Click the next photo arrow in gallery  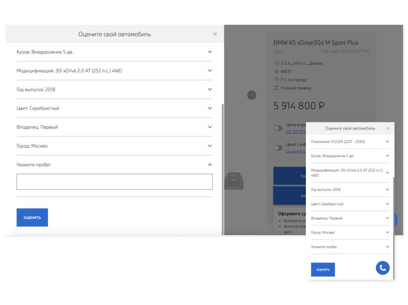tap(251, 95)
